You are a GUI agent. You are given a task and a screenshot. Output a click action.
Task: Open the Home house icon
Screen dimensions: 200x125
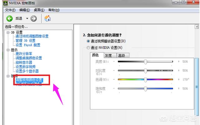47,18
